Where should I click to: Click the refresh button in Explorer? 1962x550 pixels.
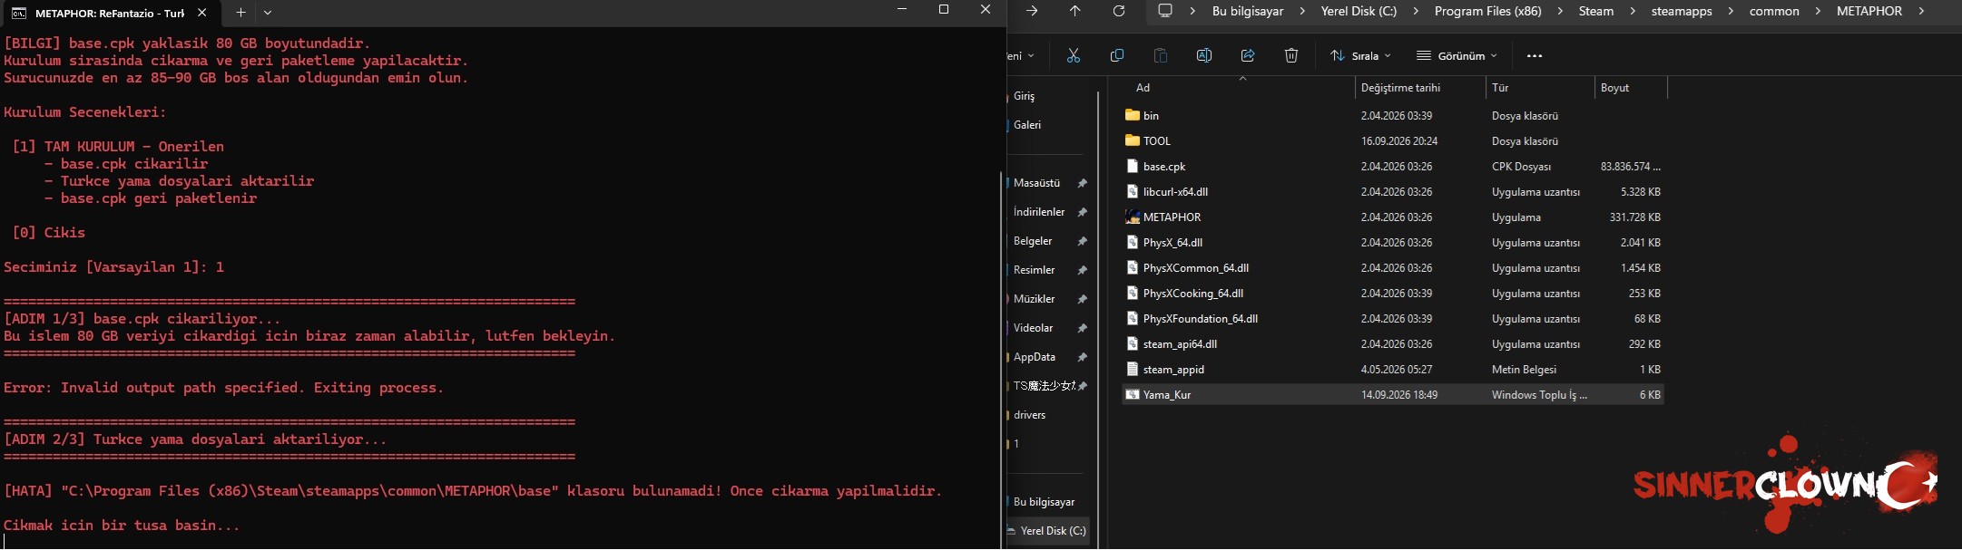[x=1119, y=11]
